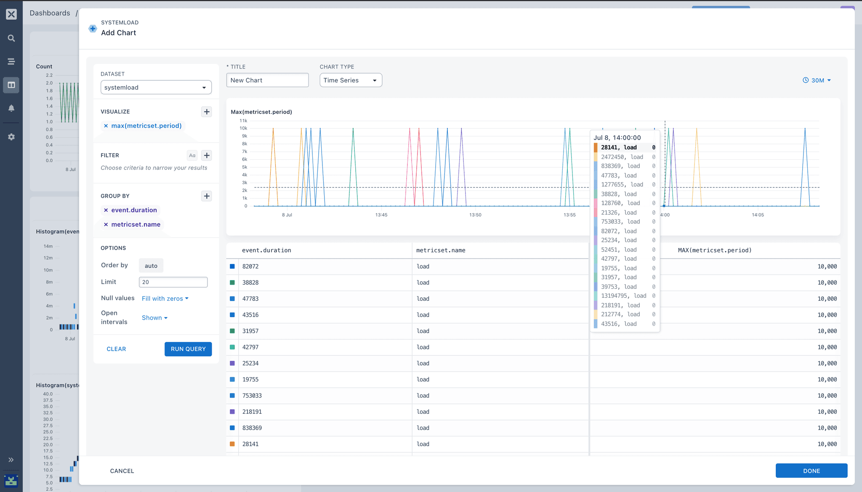Open the search panel in the sidebar

click(11, 38)
